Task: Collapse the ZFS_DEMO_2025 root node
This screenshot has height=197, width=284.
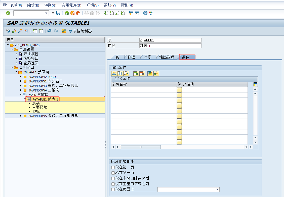Action: (x=8, y=45)
